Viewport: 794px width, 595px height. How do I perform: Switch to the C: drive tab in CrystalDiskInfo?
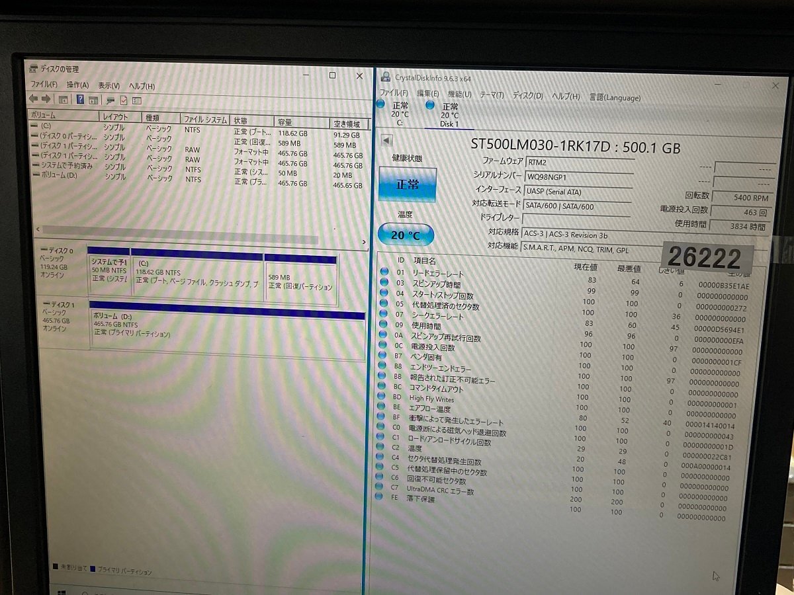point(399,114)
